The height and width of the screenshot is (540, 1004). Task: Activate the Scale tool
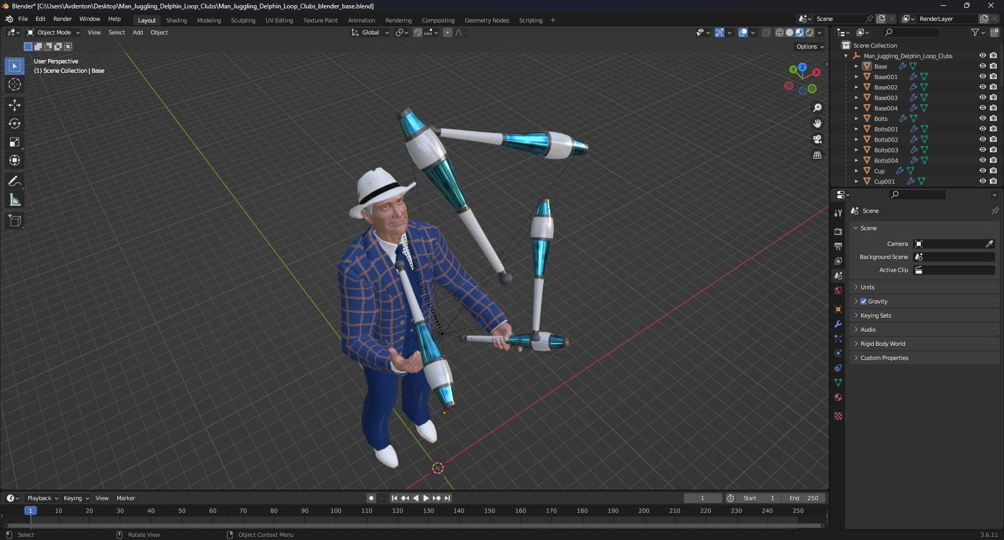[x=15, y=142]
